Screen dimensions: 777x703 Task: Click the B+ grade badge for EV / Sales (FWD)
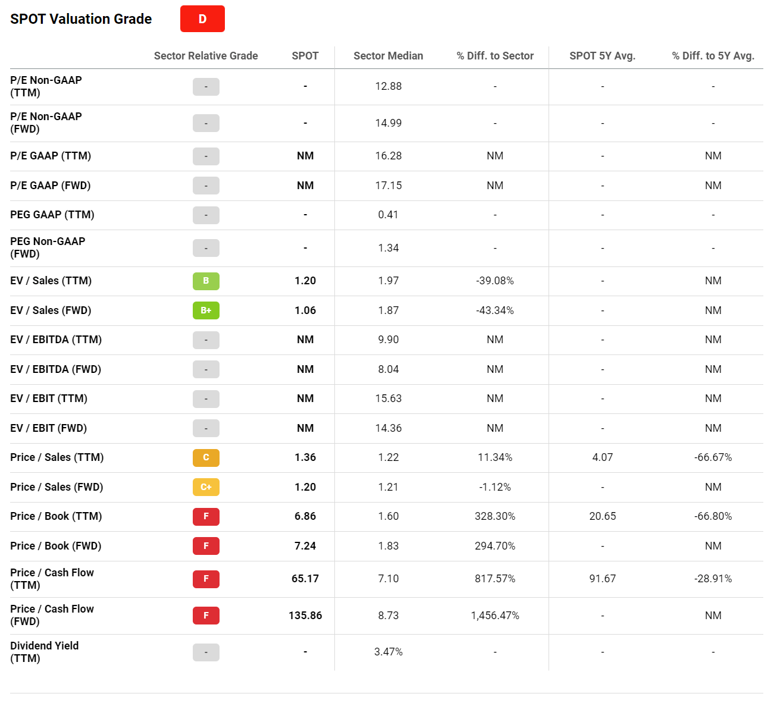(x=206, y=310)
